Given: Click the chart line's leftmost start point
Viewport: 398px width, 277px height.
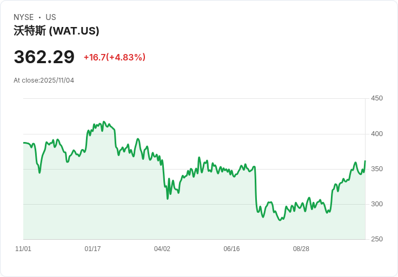Looking at the screenshot, I should [x=24, y=143].
